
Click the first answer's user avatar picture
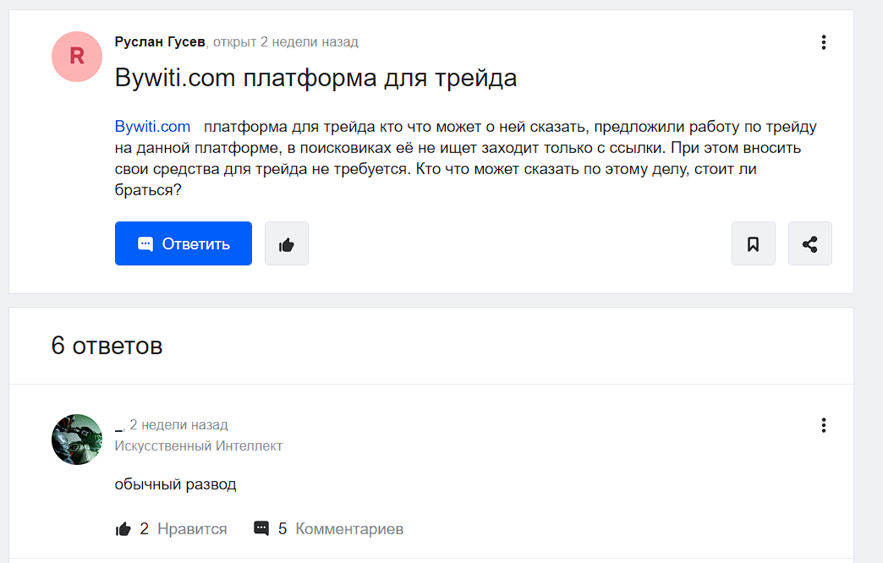pyautogui.click(x=77, y=440)
